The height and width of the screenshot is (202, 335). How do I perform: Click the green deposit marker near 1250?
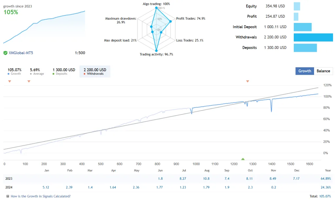tap(243, 159)
